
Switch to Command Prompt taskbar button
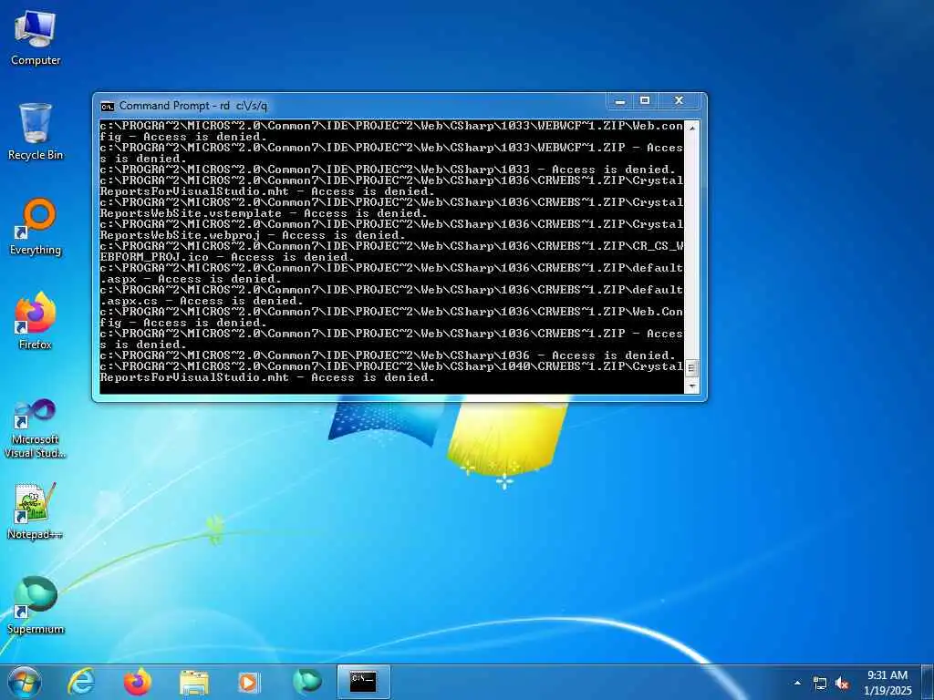click(x=363, y=682)
